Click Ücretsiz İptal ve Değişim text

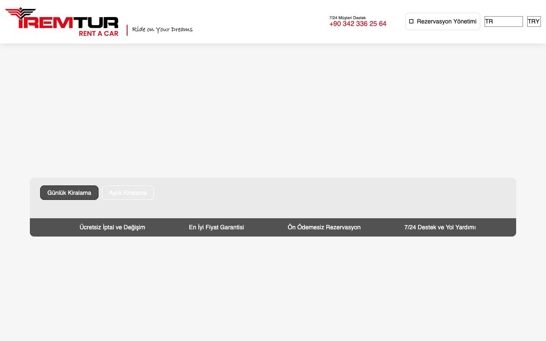coord(112,227)
